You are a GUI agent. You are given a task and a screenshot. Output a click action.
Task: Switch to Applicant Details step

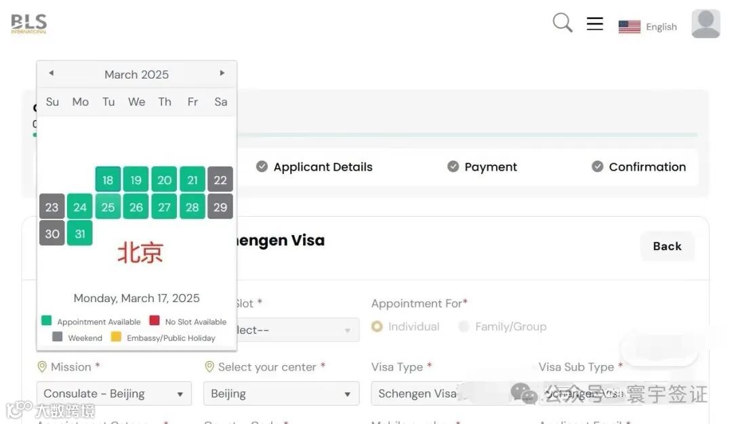pos(323,167)
